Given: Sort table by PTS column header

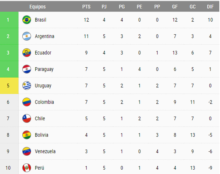Looking at the screenshot, I should click(86, 7).
